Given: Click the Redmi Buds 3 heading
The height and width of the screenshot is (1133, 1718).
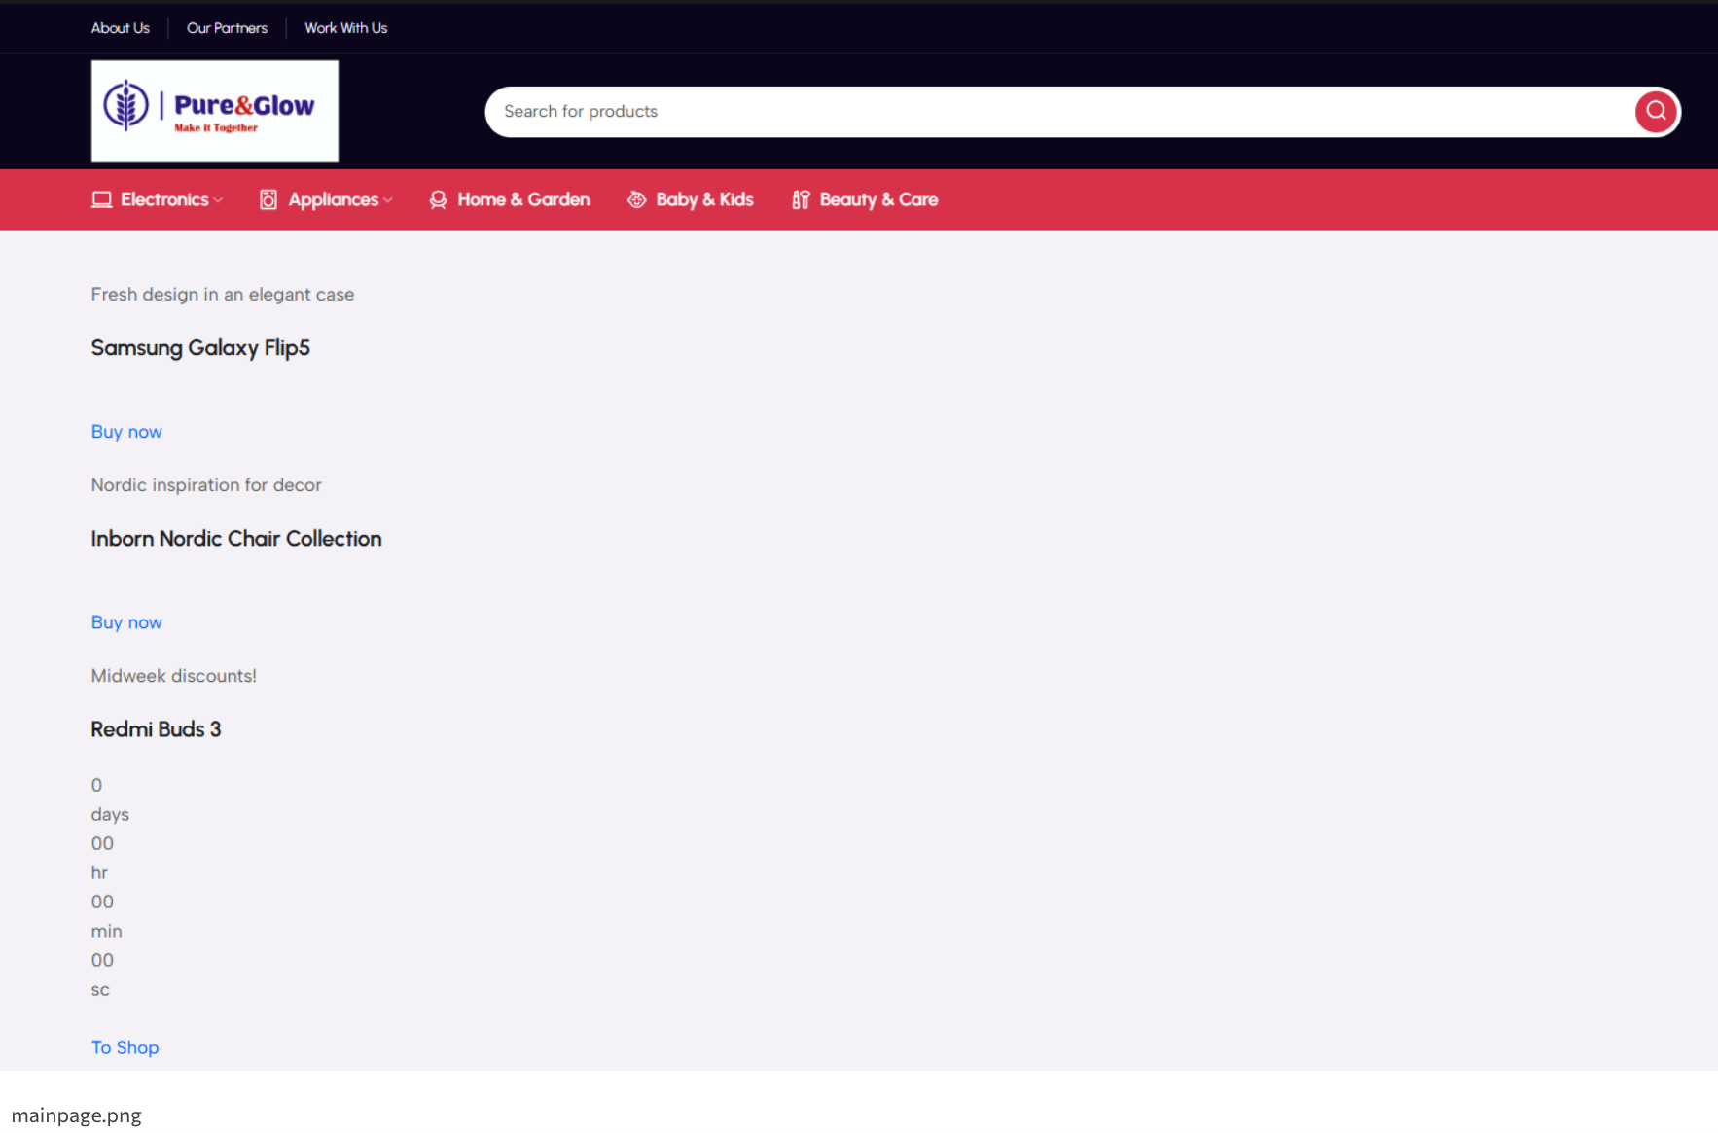Looking at the screenshot, I should (156, 729).
